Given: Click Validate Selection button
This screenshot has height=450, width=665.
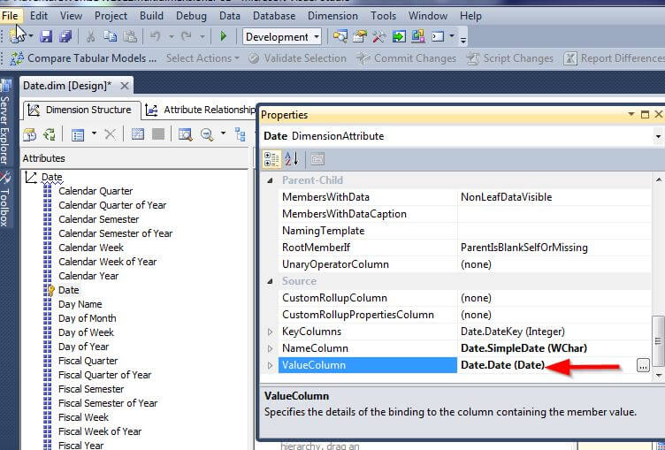Looking at the screenshot, I should coord(298,58).
